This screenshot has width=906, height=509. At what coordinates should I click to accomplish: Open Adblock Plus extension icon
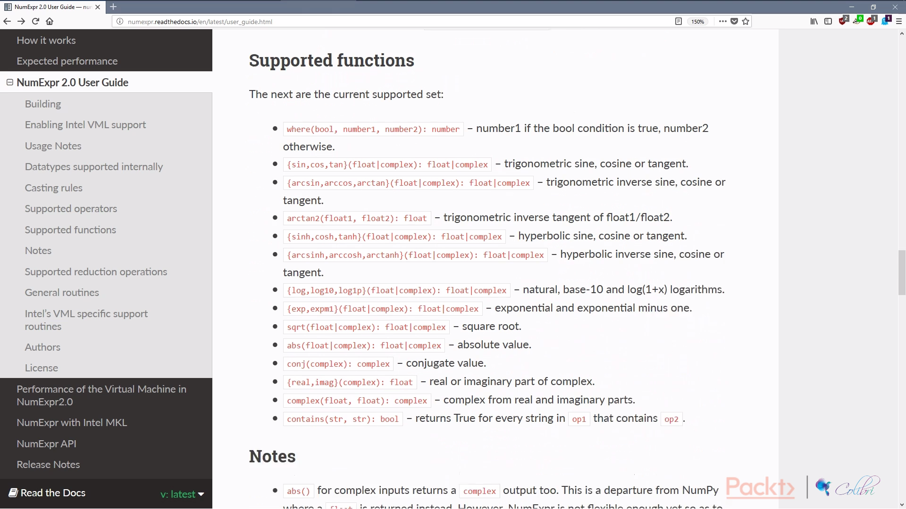pos(872,21)
